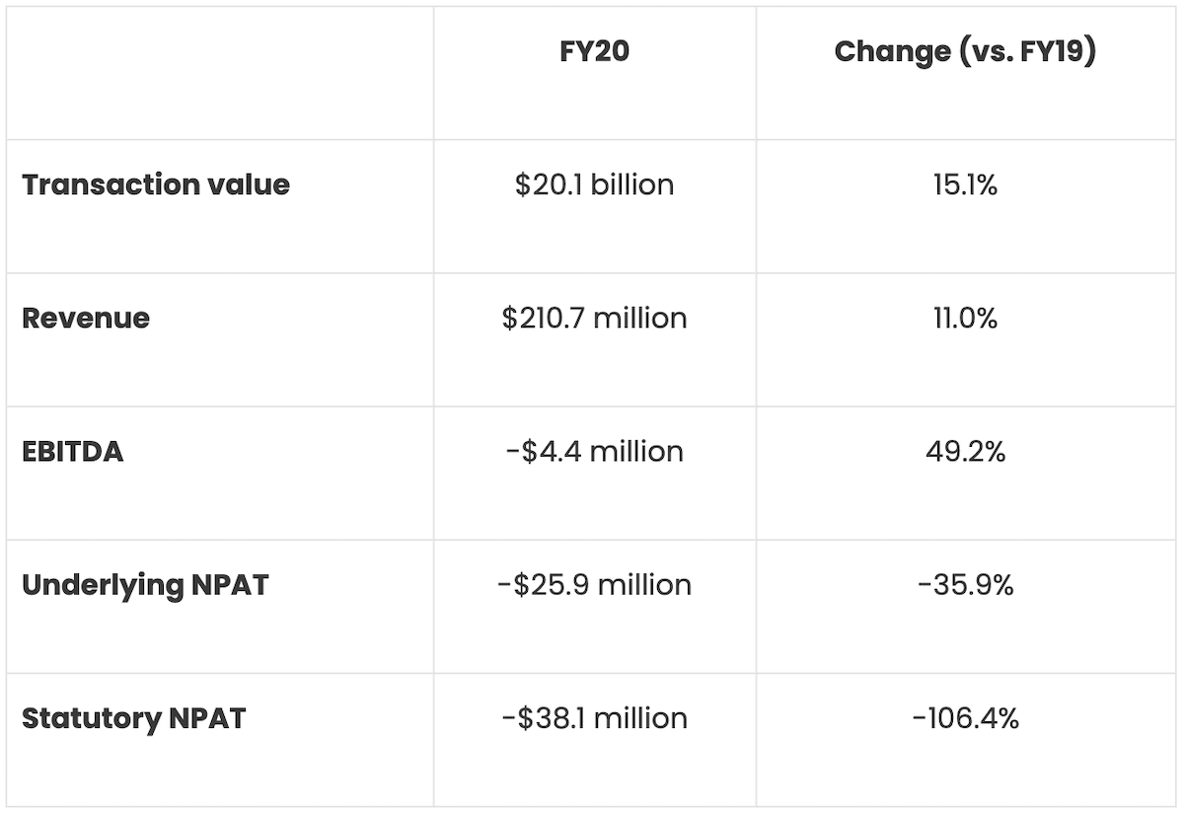Click the Change (vs. FY19) header
This screenshot has width=1184, height=813.
coord(965,52)
